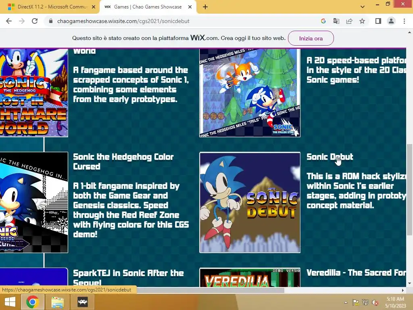Click the horizontal scroll right arrow

click(x=403, y=290)
